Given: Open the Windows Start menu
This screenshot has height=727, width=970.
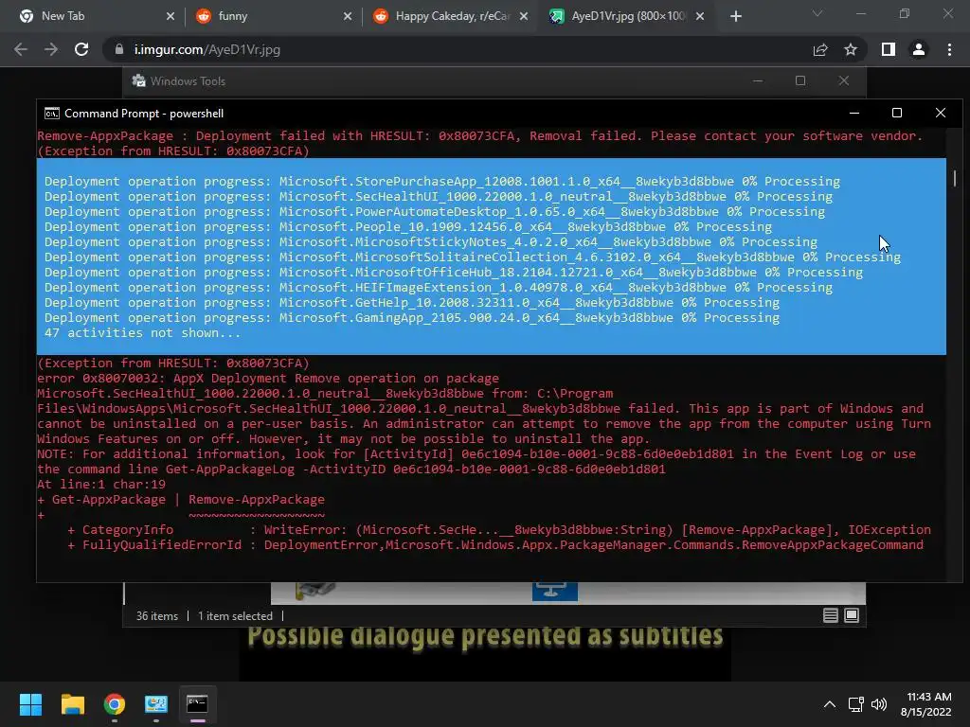Looking at the screenshot, I should (x=30, y=704).
